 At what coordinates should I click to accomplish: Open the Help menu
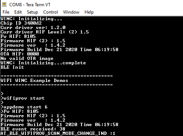[x=89, y=12]
